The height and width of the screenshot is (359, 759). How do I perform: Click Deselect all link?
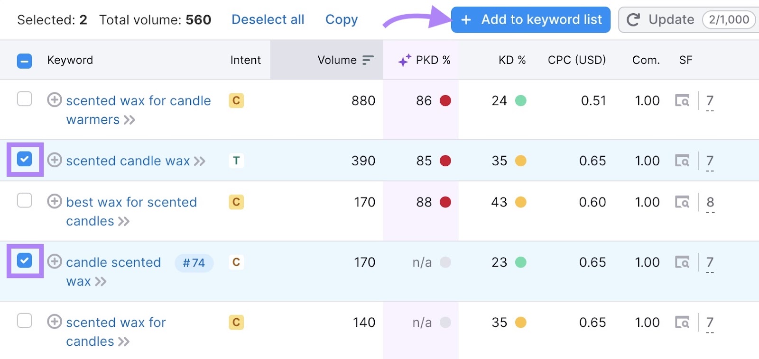click(268, 19)
